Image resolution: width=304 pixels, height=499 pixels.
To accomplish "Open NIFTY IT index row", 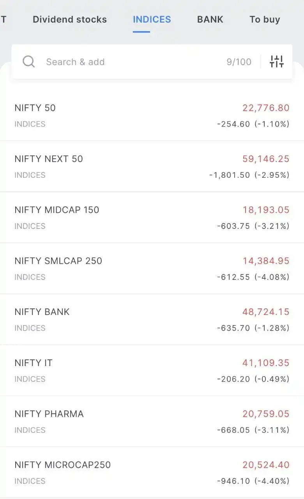I will [x=152, y=371].
